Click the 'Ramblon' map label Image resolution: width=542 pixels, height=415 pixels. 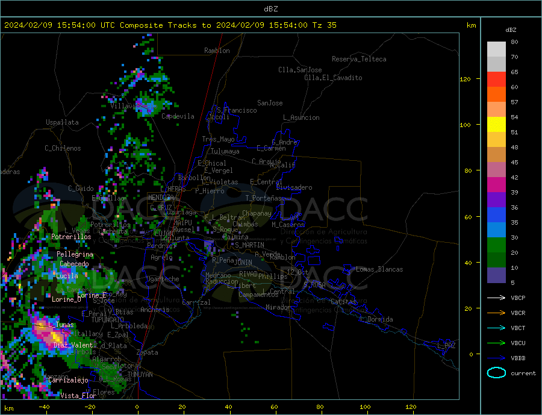[x=217, y=51]
